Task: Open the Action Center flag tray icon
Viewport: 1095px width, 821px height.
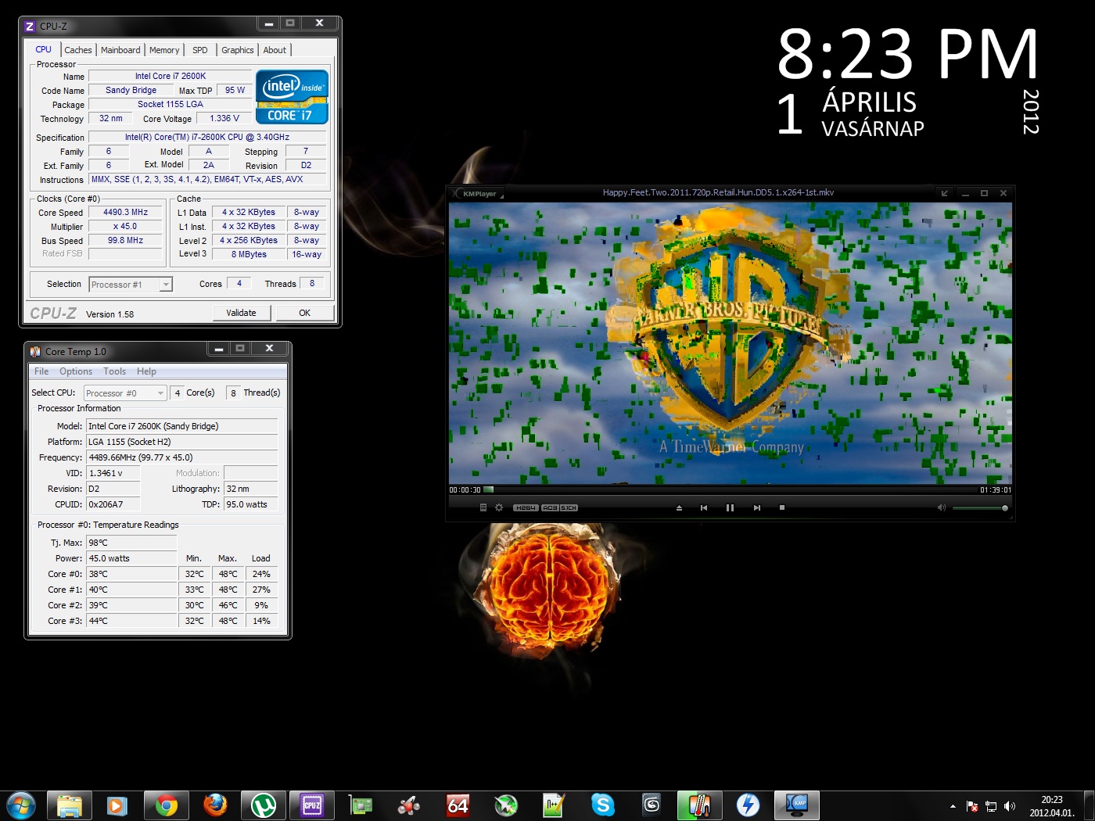Action: click(x=972, y=806)
